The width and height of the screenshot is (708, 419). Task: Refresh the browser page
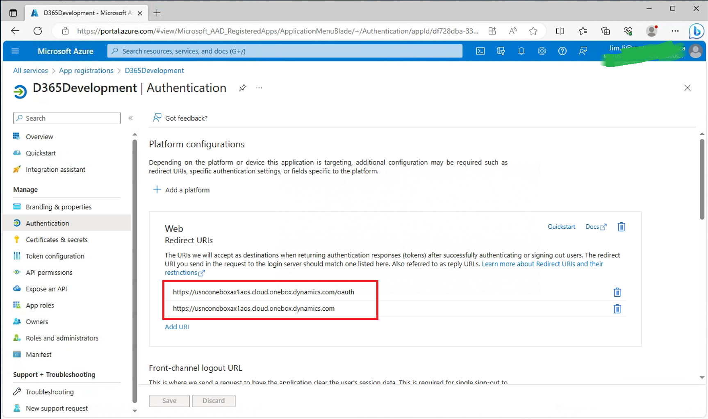[38, 31]
